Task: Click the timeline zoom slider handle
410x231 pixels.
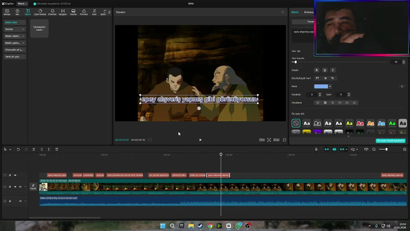Action: coord(386,149)
